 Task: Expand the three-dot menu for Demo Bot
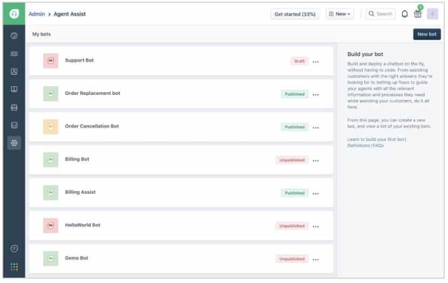point(316,259)
